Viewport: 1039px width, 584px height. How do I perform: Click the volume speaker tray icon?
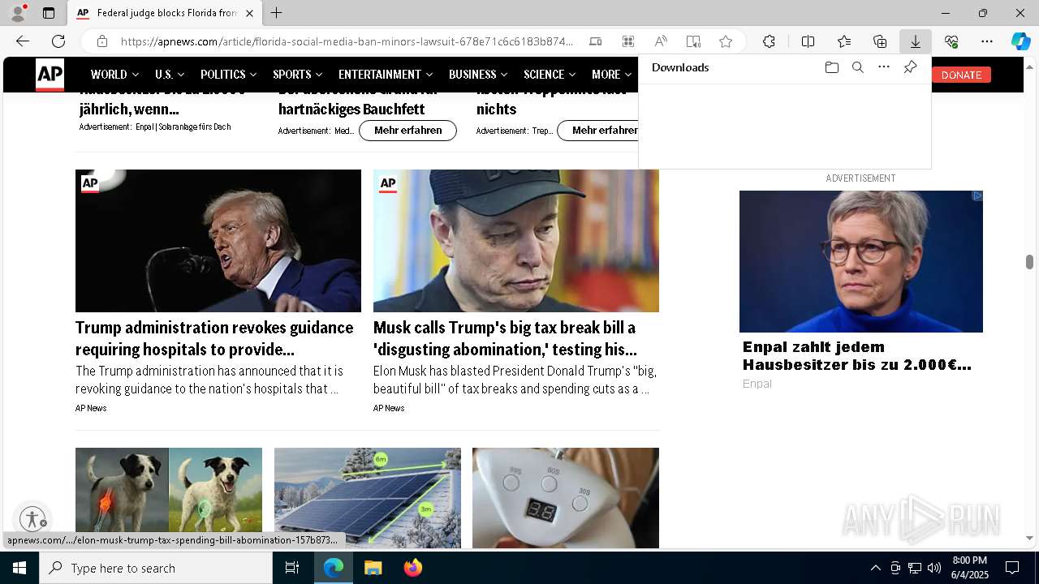933,568
